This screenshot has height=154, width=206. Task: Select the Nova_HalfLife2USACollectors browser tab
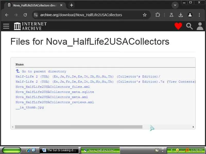click(35, 5)
